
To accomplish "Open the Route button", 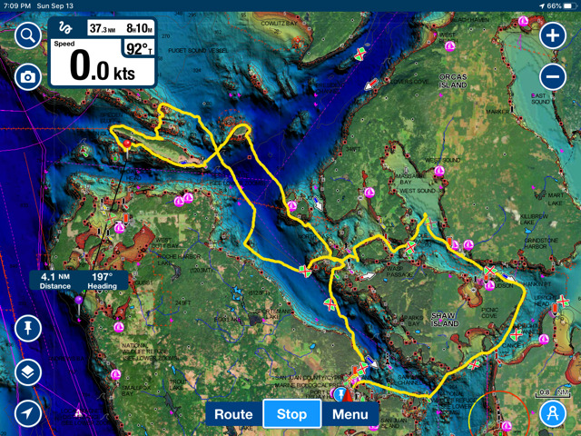I will [x=233, y=414].
